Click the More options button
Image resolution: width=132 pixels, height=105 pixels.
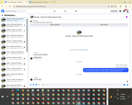click(x=104, y=25)
